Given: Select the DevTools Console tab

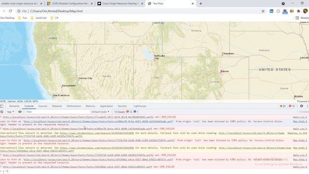Looking at the screenshot, I should 29,106.
